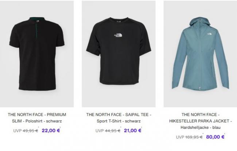Click the North Face logo on black T-shirt

point(118,35)
